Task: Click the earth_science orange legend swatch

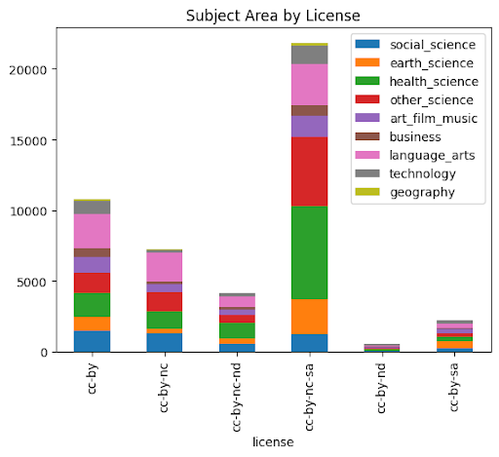Action: [367, 62]
